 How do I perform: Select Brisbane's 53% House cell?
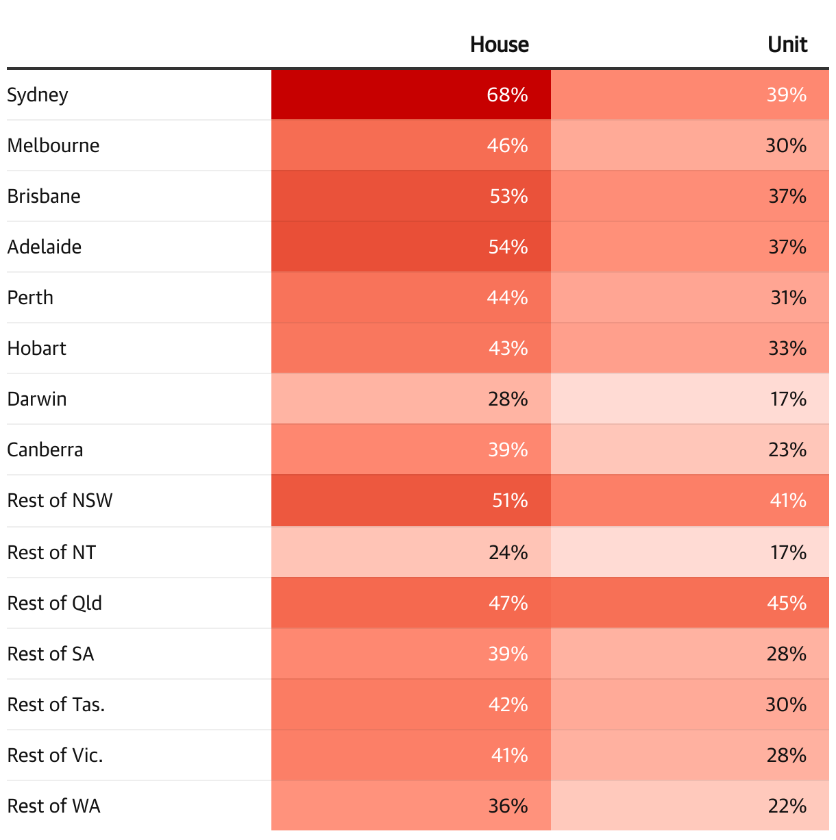click(x=411, y=196)
